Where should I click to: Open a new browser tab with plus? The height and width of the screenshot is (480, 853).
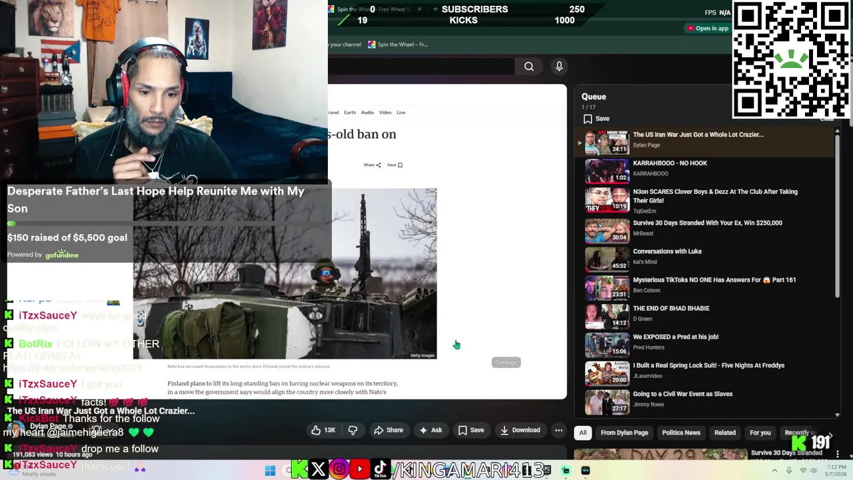[435, 9]
